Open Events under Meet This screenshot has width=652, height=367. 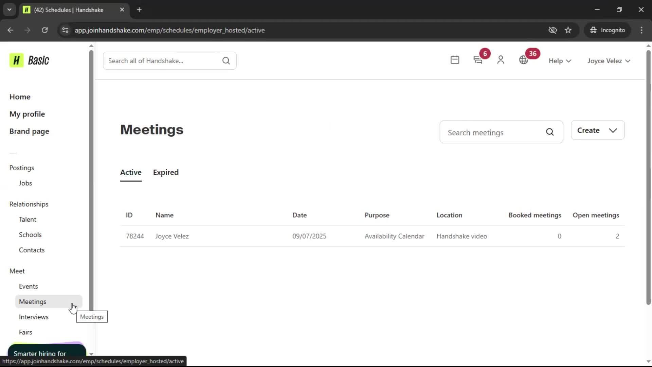click(x=28, y=286)
